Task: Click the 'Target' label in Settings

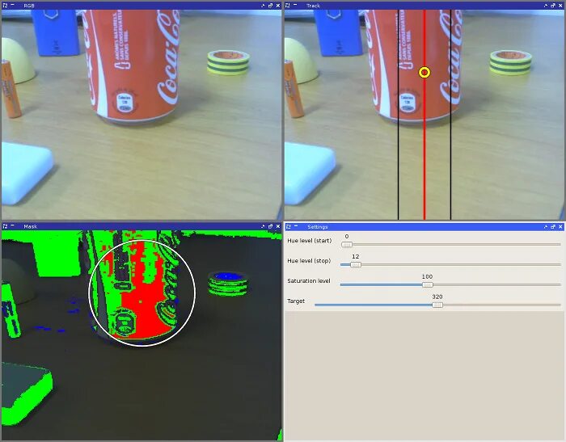Action: 296,301
